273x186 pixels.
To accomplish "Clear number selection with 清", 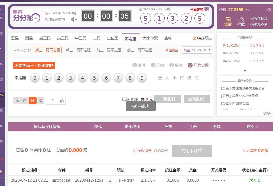I will coord(196,78).
